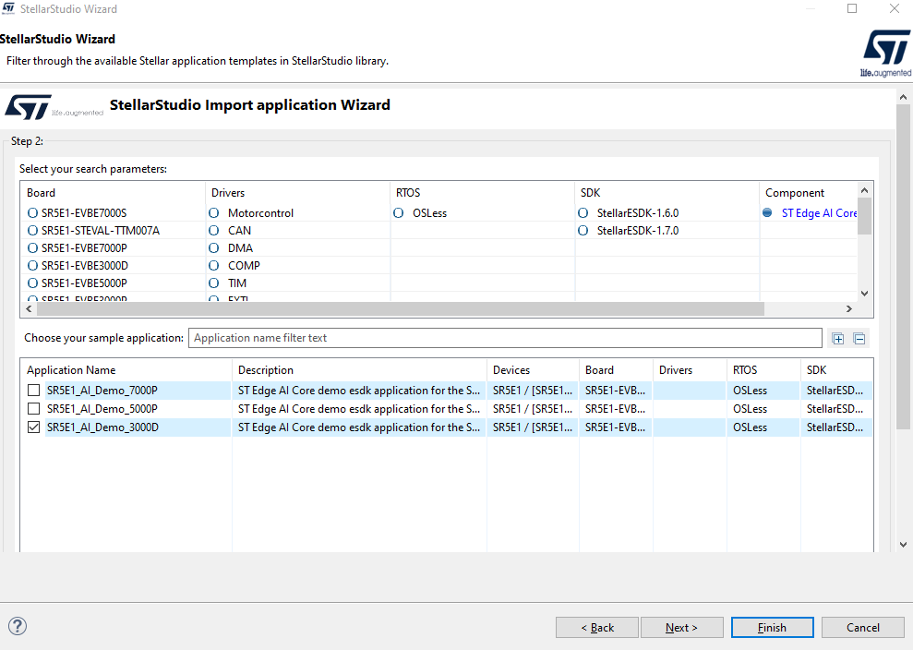Select the Motorcontrol driver option
Screen dimensions: 913x650
[213, 212]
